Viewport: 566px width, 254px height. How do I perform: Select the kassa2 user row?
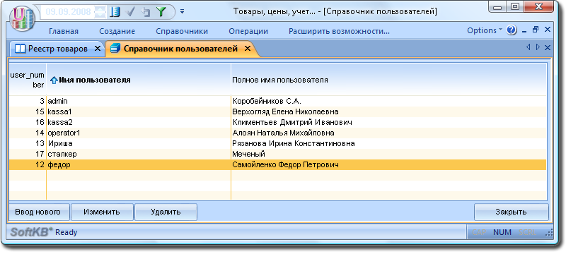click(x=277, y=122)
